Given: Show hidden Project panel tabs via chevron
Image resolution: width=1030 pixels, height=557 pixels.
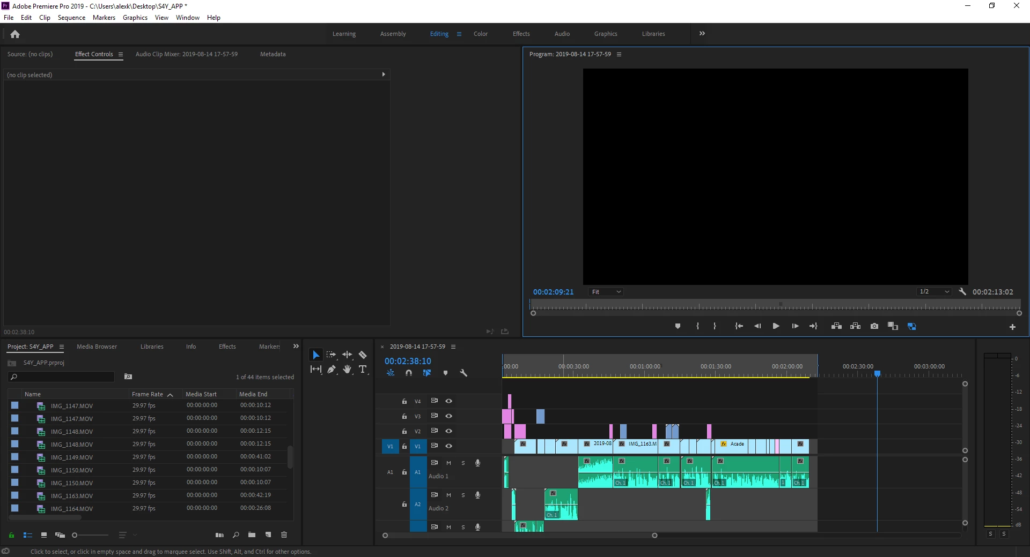Looking at the screenshot, I should 296,347.
